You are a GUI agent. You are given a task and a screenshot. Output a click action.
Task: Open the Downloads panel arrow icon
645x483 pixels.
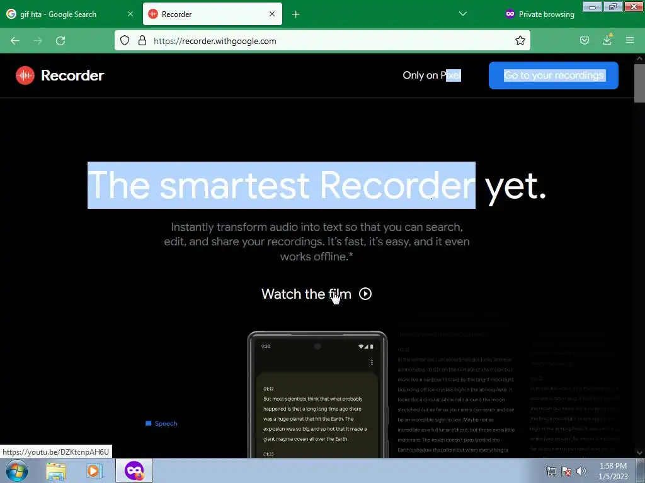pos(607,40)
